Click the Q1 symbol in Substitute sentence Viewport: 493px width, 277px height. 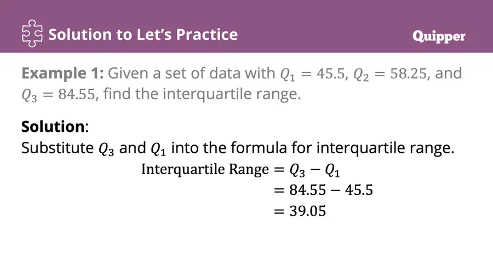pyautogui.click(x=158, y=149)
